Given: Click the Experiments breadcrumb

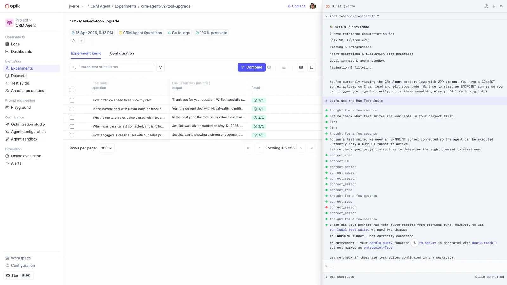Looking at the screenshot, I should 126,6.
